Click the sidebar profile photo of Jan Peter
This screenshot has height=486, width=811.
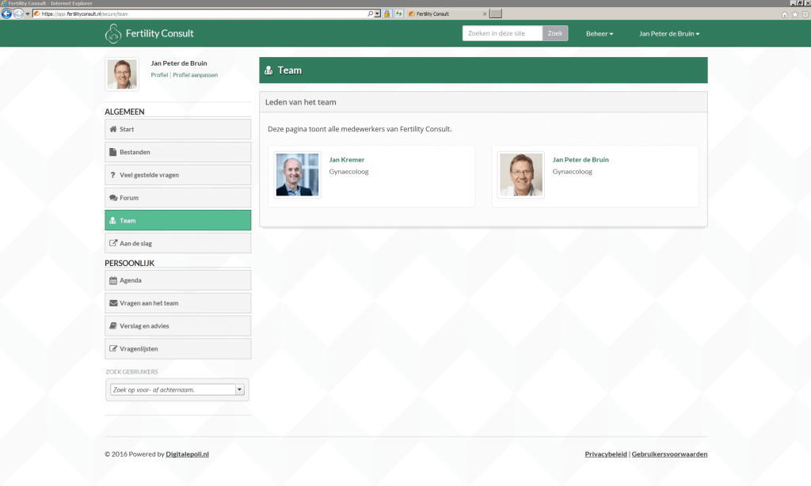(x=122, y=74)
